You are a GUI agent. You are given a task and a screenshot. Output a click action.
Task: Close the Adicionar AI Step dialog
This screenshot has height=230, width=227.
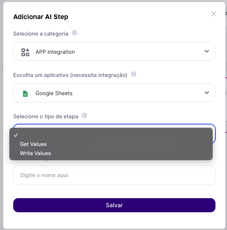(x=214, y=14)
